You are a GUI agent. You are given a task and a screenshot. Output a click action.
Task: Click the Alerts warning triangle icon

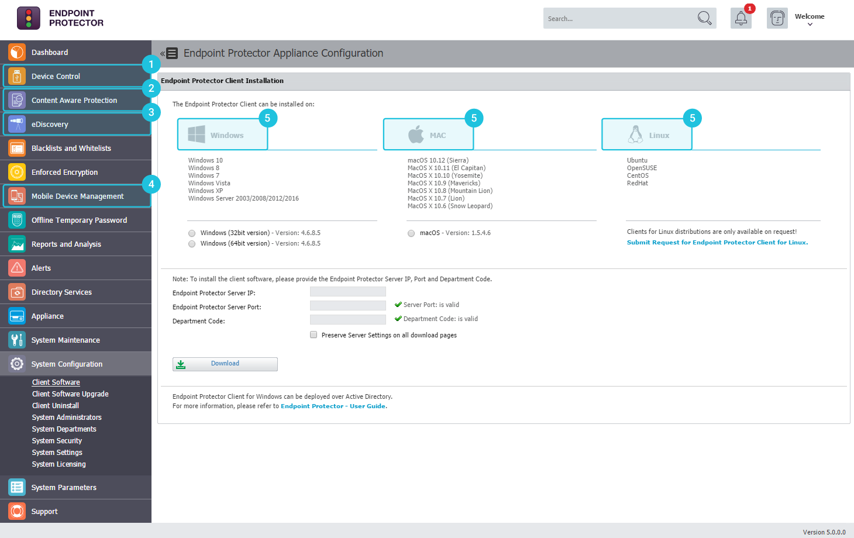pyautogui.click(x=17, y=268)
